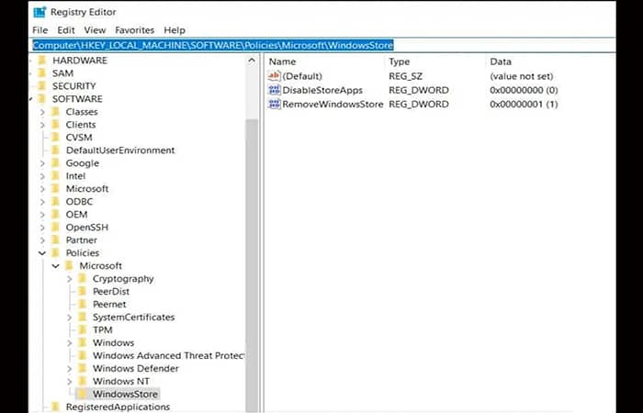
Task: Expand the Classes key
Action: click(x=42, y=112)
